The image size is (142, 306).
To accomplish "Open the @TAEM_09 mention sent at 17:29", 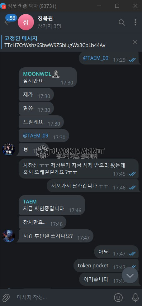I will click(96, 58).
